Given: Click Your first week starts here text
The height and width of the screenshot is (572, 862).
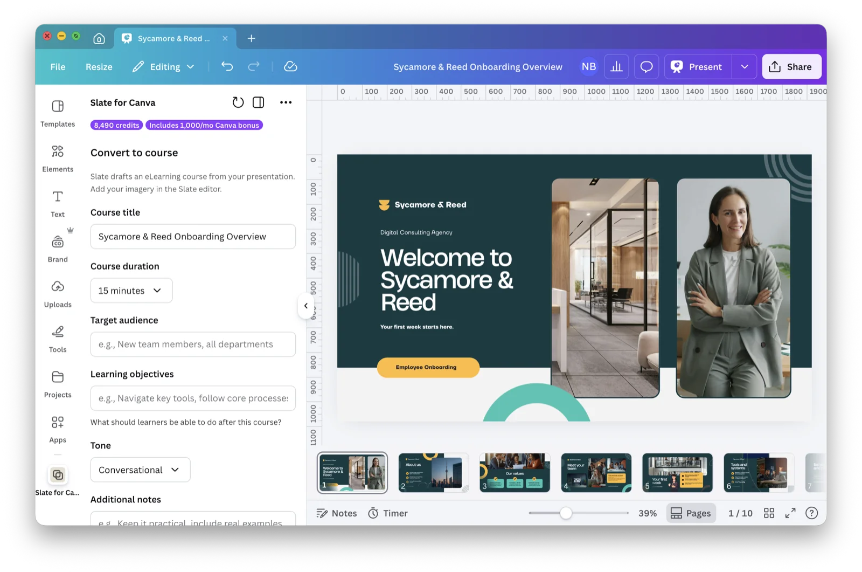Looking at the screenshot, I should click(x=416, y=327).
